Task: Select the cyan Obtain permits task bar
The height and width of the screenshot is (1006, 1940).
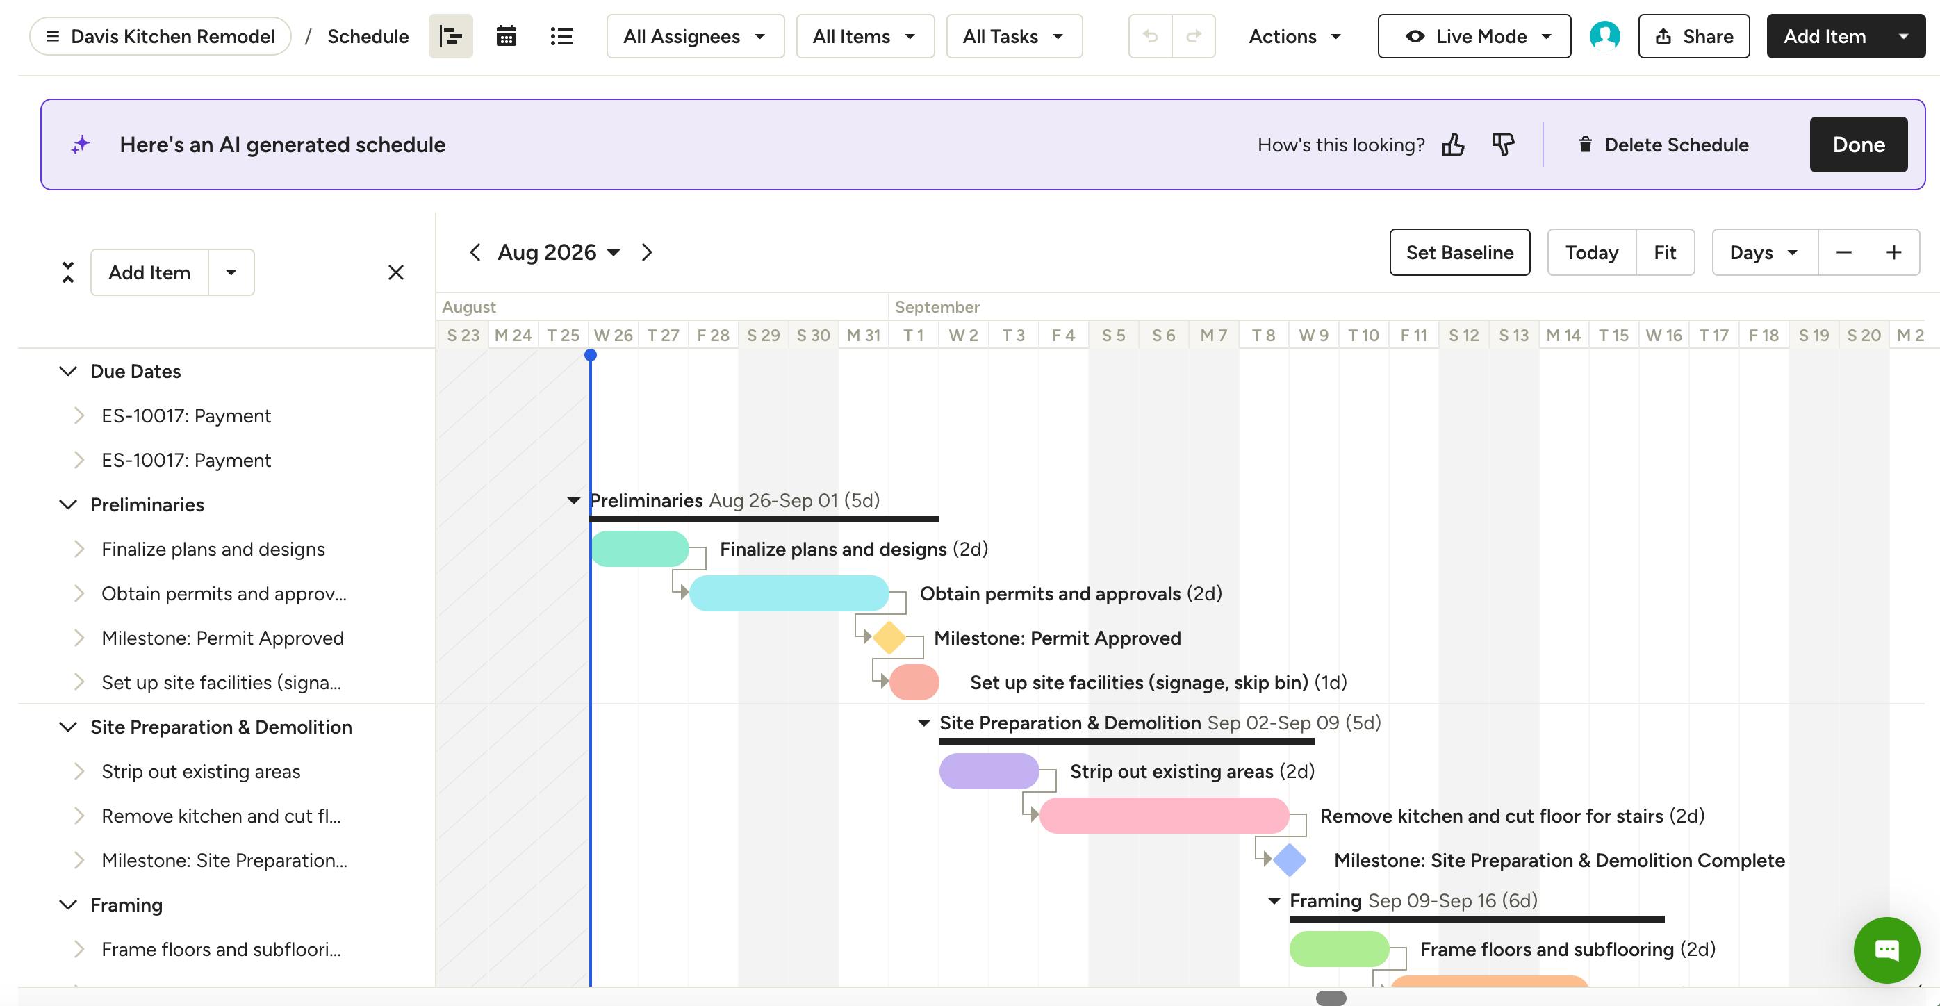Action: coord(789,593)
